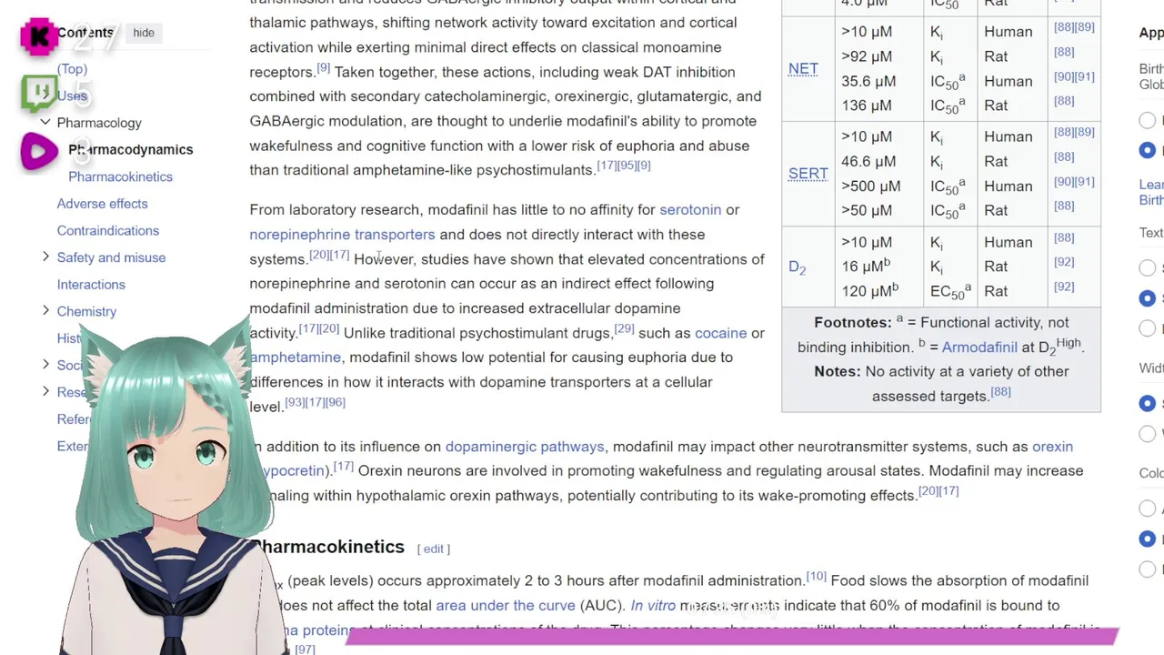Open the Chemistry contents entry
The width and height of the screenshot is (1164, 655).
click(x=86, y=311)
